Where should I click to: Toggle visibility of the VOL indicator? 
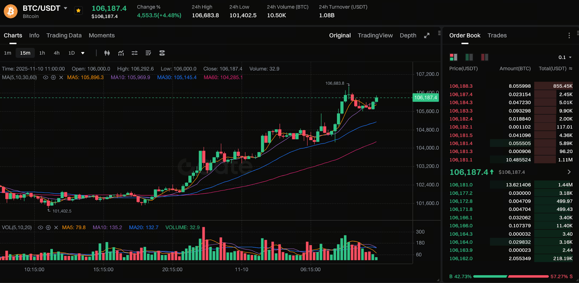tap(41, 228)
